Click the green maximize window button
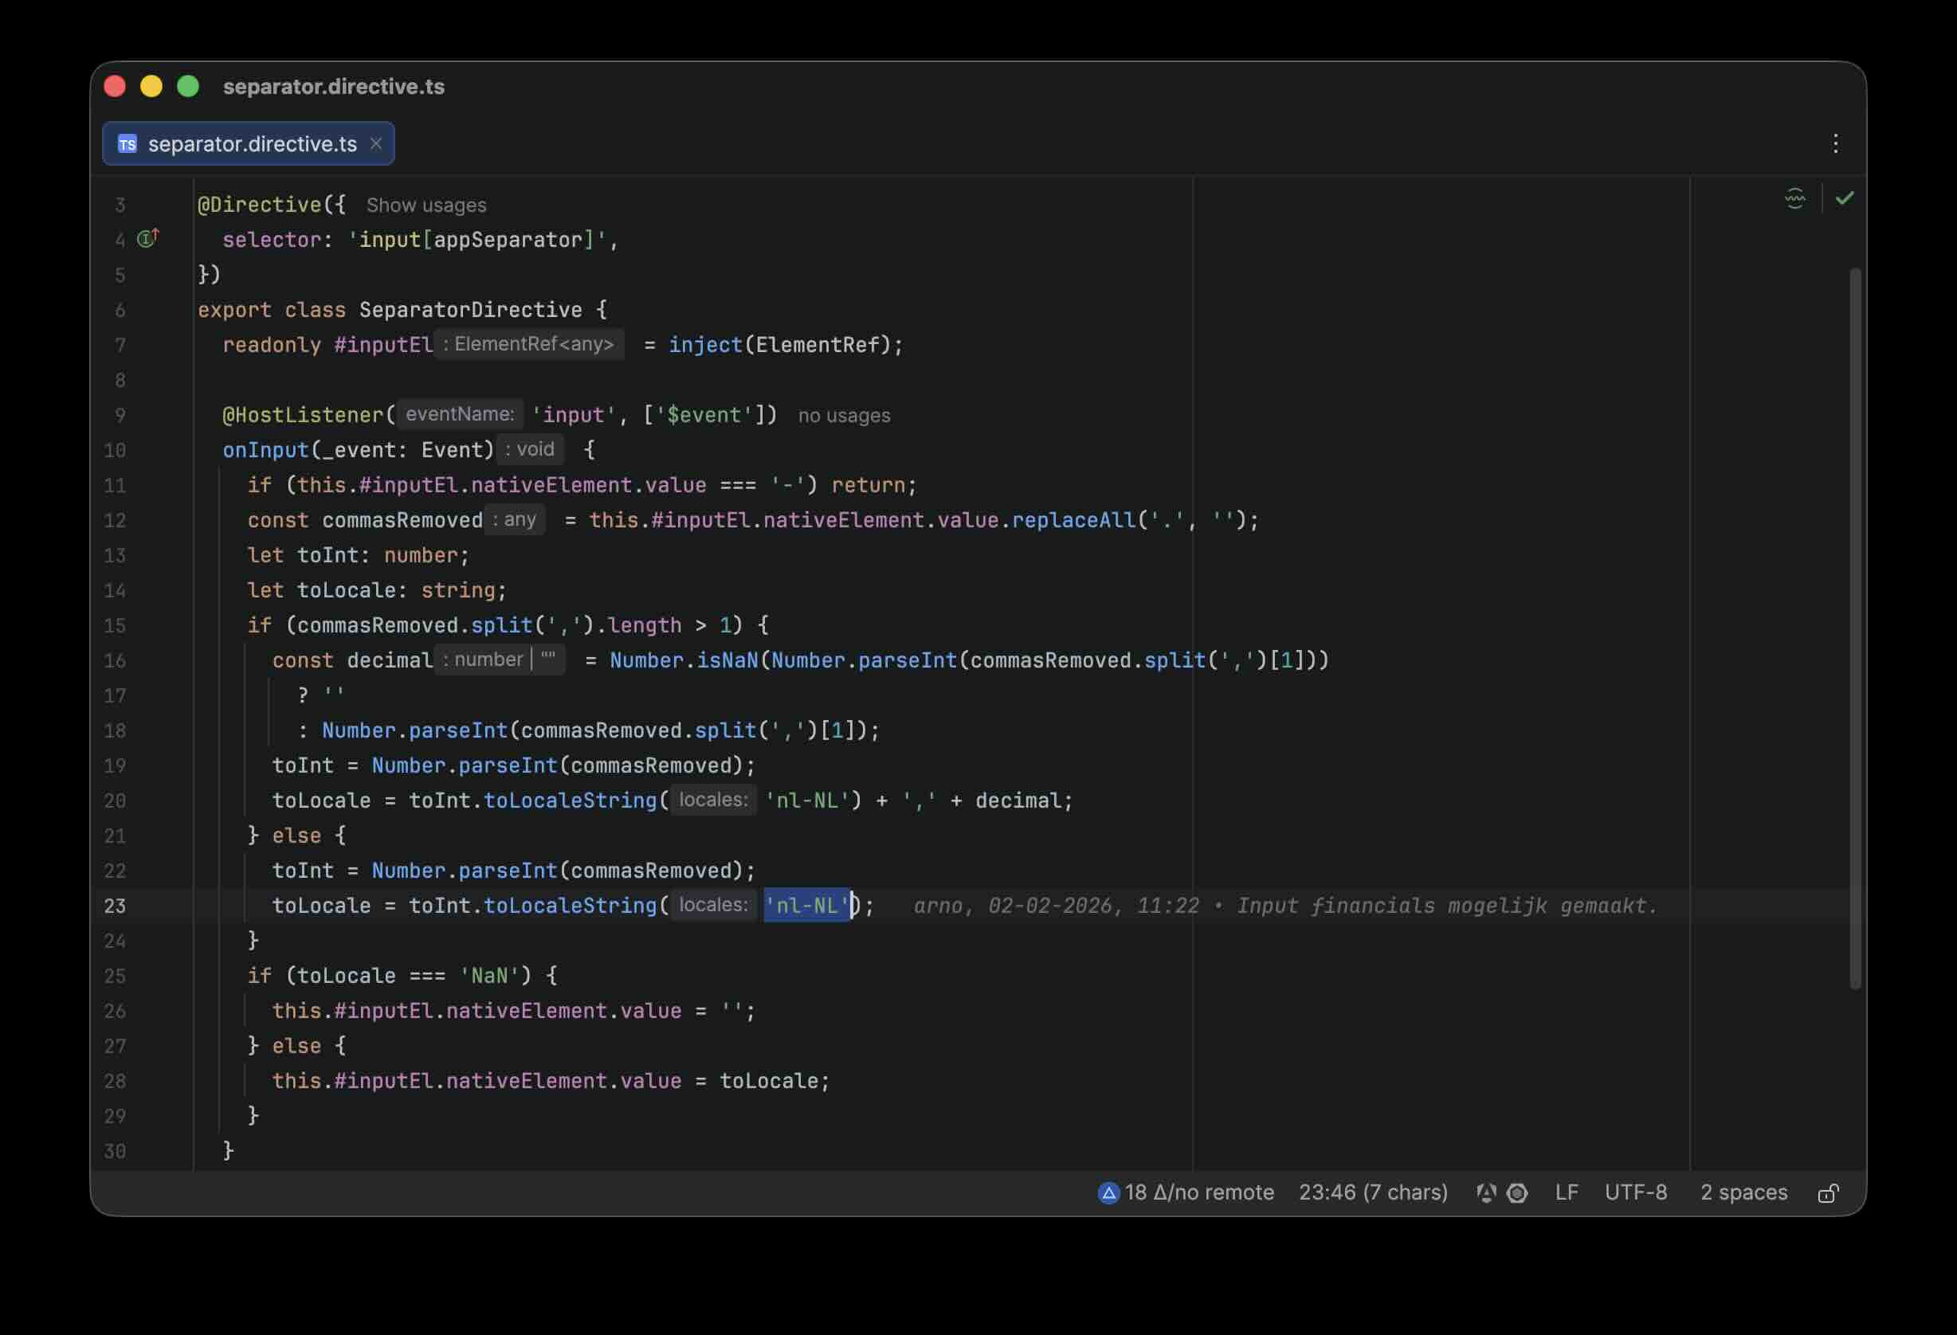Viewport: 1957px width, 1335px height. (x=189, y=87)
